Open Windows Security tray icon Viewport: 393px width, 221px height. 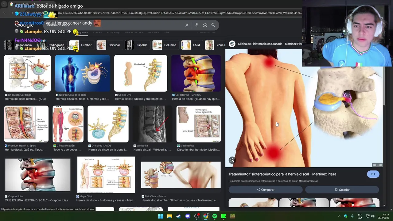point(346,216)
